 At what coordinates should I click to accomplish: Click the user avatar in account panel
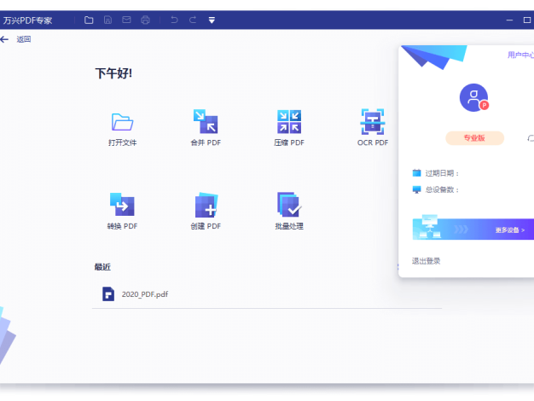[473, 98]
